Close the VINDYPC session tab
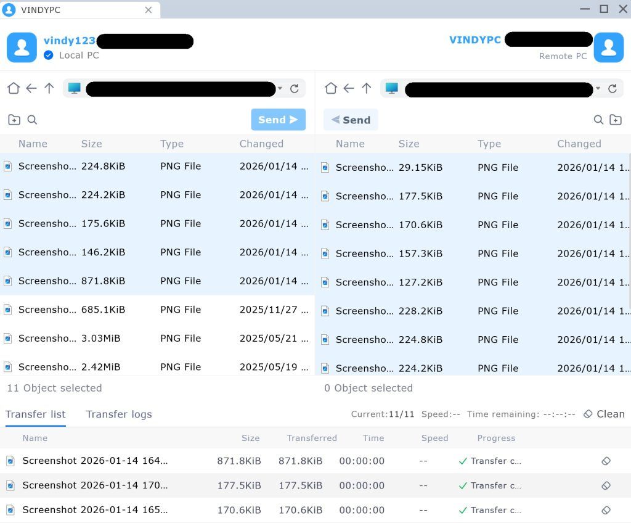The image size is (631, 523). (x=149, y=10)
